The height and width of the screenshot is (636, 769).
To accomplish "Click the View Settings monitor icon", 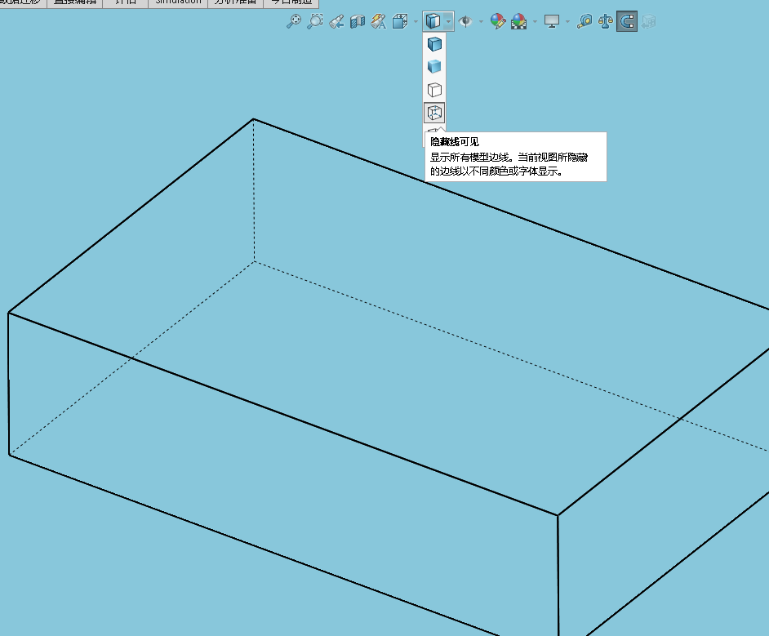I will tap(552, 21).
